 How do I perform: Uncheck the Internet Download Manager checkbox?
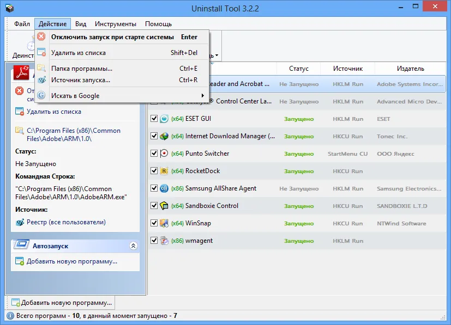point(154,136)
